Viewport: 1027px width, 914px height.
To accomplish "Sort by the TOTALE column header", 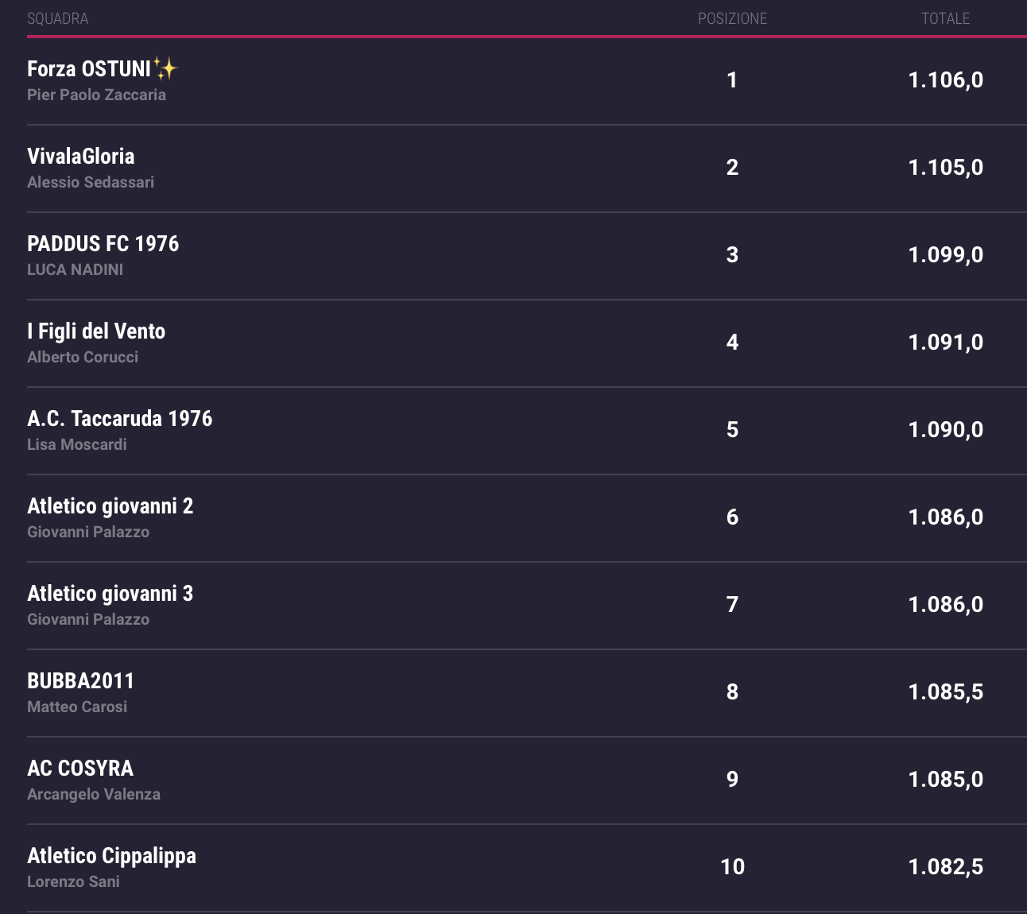I will coord(945,18).
